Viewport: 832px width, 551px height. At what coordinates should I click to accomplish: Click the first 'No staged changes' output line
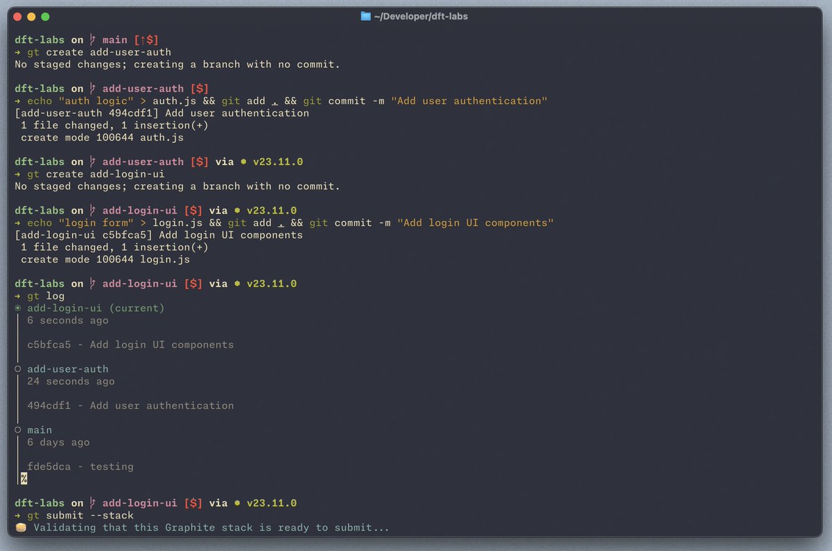pos(177,64)
